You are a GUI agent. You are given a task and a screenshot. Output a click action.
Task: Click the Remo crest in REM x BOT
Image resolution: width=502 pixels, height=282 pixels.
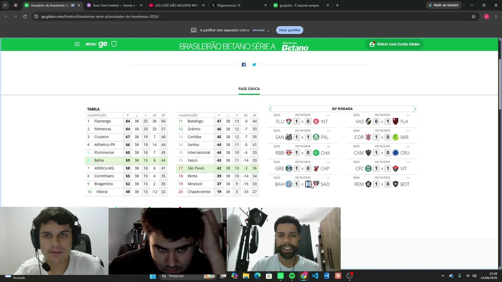[368, 184]
